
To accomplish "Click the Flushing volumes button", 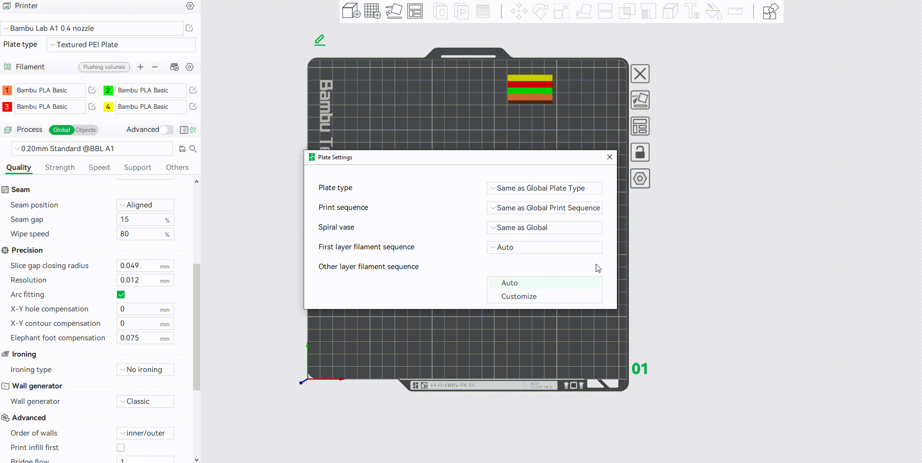I will point(104,67).
